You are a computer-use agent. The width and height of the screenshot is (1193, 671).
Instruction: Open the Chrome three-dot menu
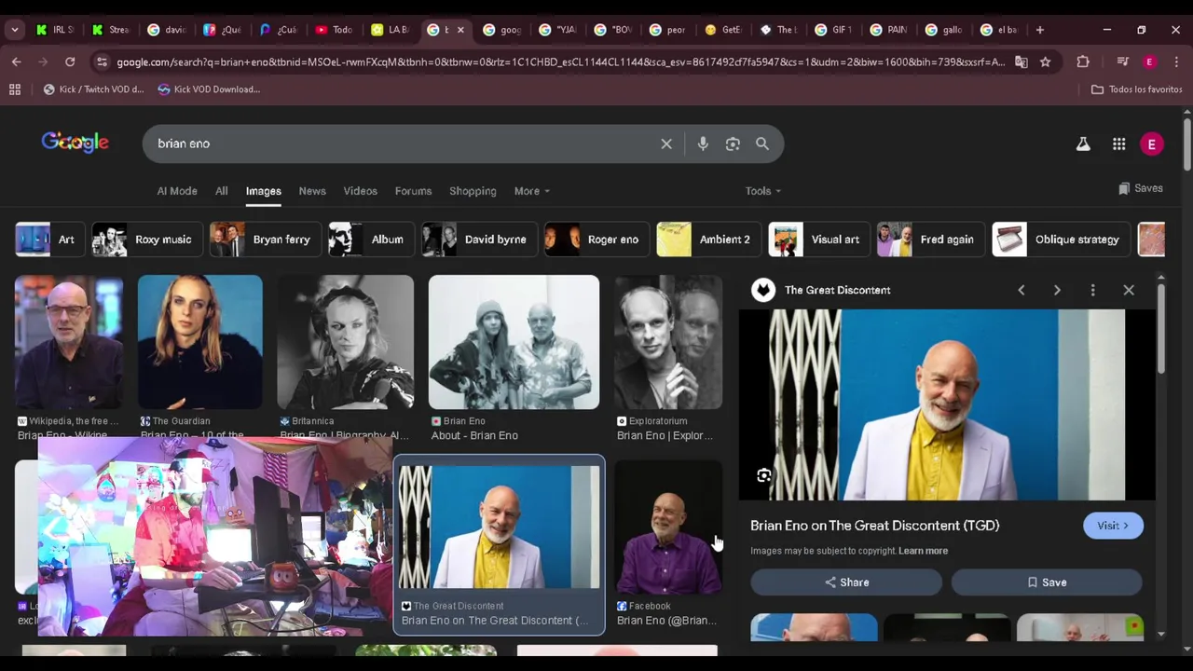(1175, 62)
